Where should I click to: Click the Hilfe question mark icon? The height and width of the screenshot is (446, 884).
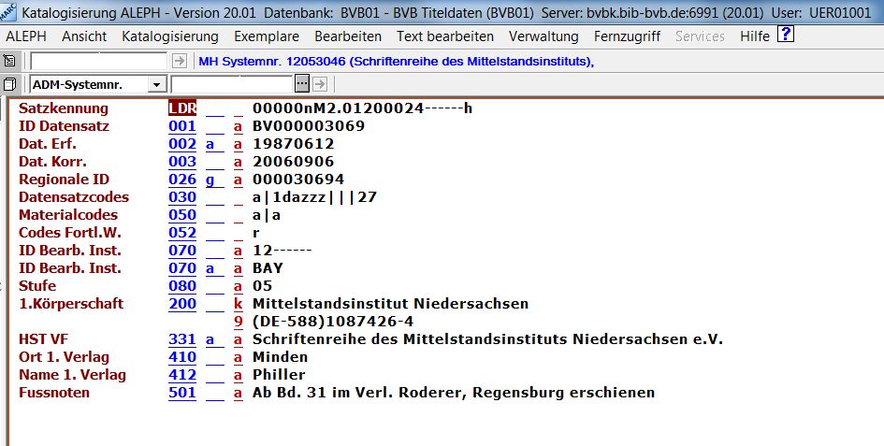(786, 36)
